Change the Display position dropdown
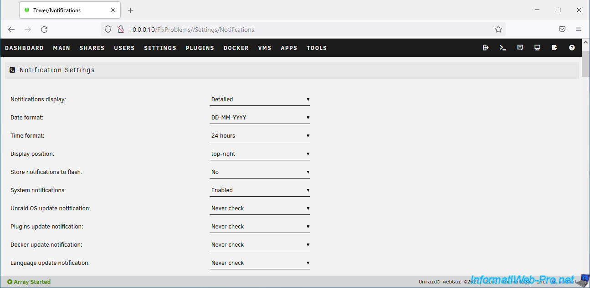The width and height of the screenshot is (590, 288). pyautogui.click(x=260, y=154)
